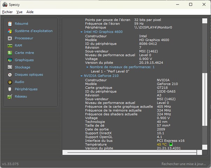Open the Aide menu
This screenshot has width=211, height=168.
coord(30,12)
